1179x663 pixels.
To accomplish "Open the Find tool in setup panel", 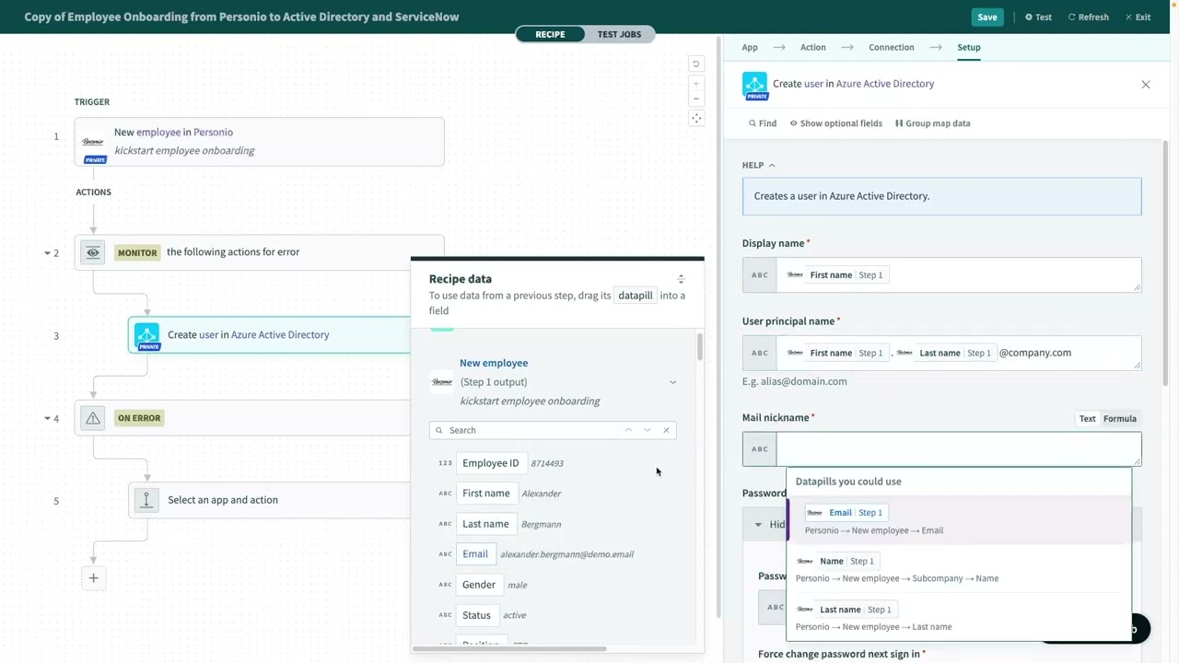I will [x=763, y=123].
